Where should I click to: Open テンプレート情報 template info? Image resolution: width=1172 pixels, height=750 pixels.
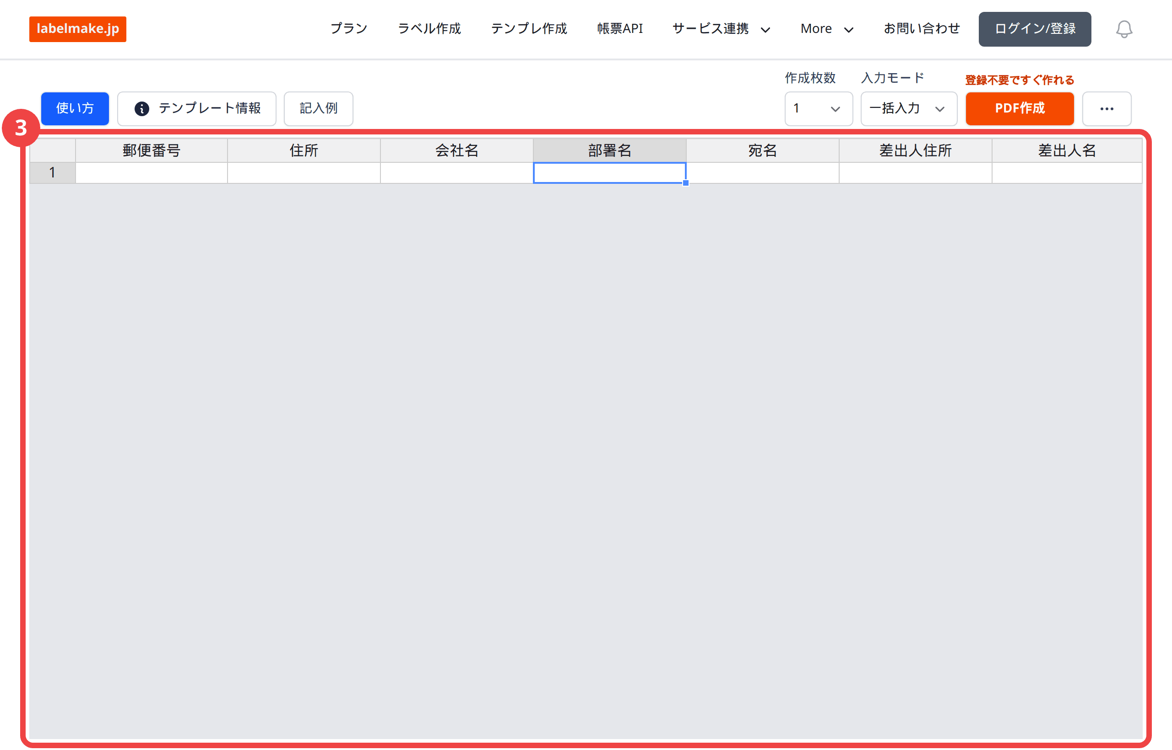(x=197, y=108)
